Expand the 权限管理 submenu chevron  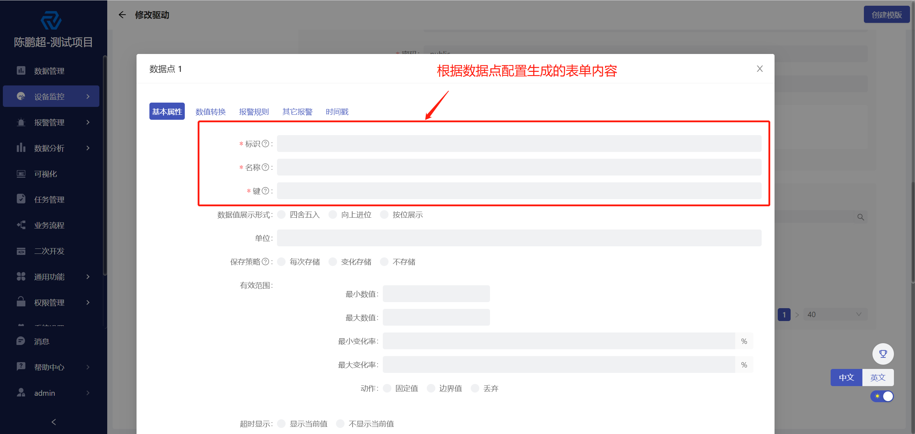pyautogui.click(x=88, y=302)
